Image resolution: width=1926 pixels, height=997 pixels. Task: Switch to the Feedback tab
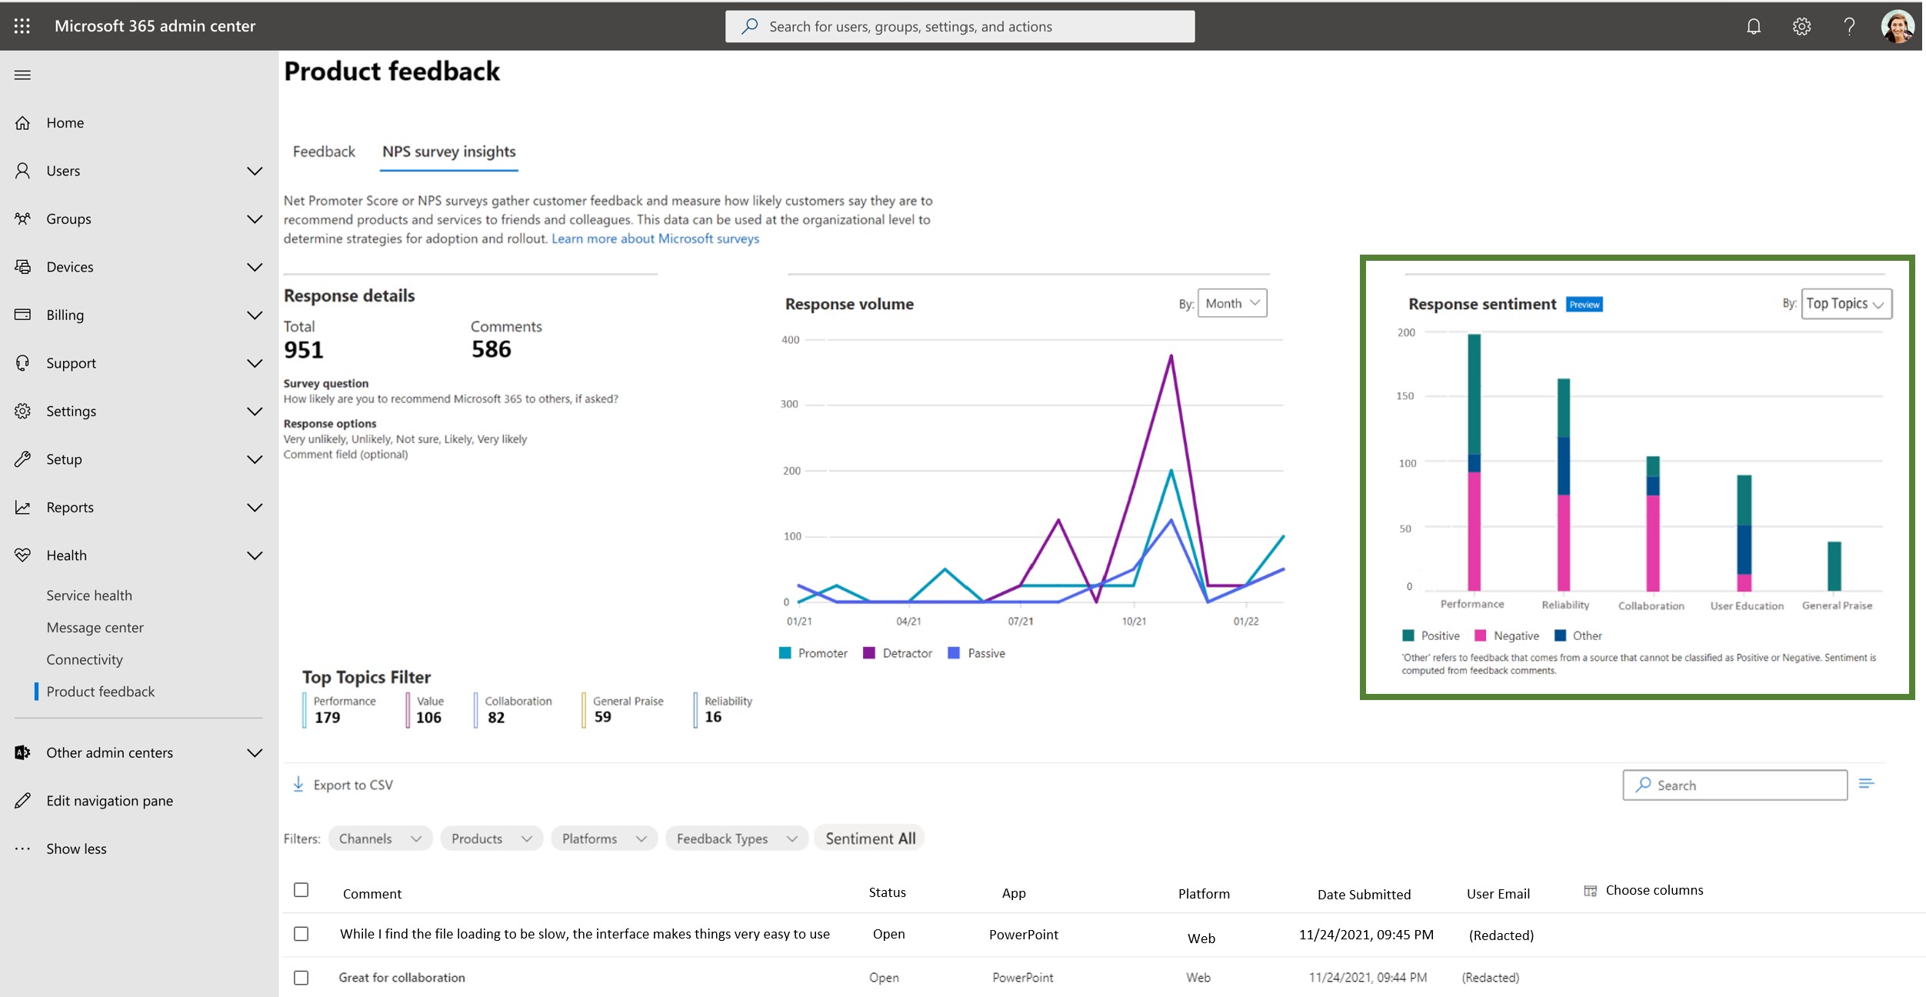pyautogui.click(x=324, y=152)
